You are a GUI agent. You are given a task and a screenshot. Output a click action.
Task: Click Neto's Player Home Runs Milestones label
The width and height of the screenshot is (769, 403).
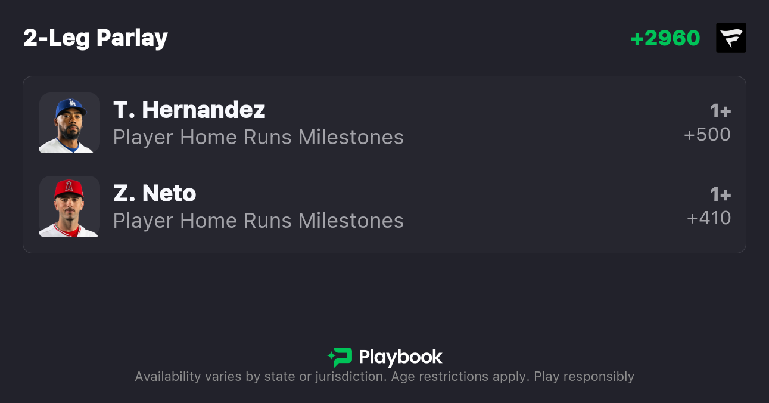(258, 221)
